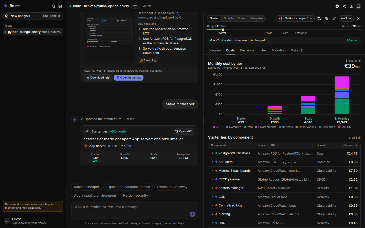365x228 pixels.
Task: Toggle the Security legend series
Action: click(x=344, y=127)
